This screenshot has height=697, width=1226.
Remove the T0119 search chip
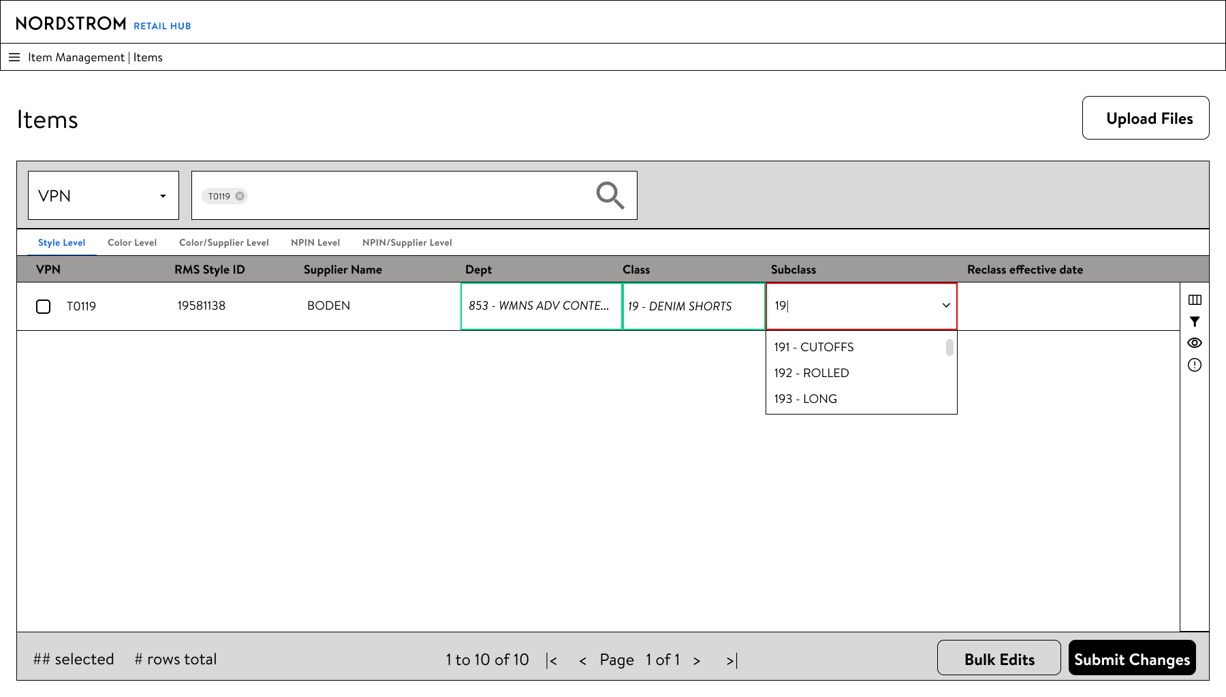tap(240, 196)
